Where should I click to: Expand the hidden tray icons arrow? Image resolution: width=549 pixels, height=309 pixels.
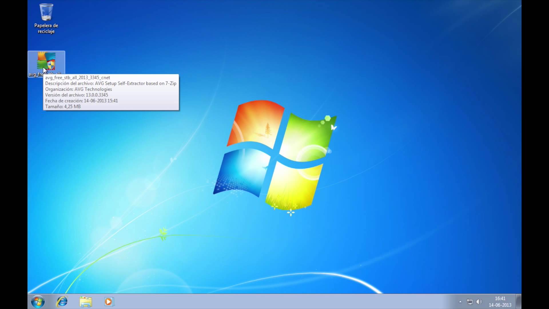tap(460, 302)
